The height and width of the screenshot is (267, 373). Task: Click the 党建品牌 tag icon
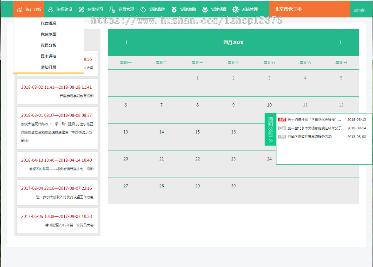pyautogui.click(x=143, y=10)
